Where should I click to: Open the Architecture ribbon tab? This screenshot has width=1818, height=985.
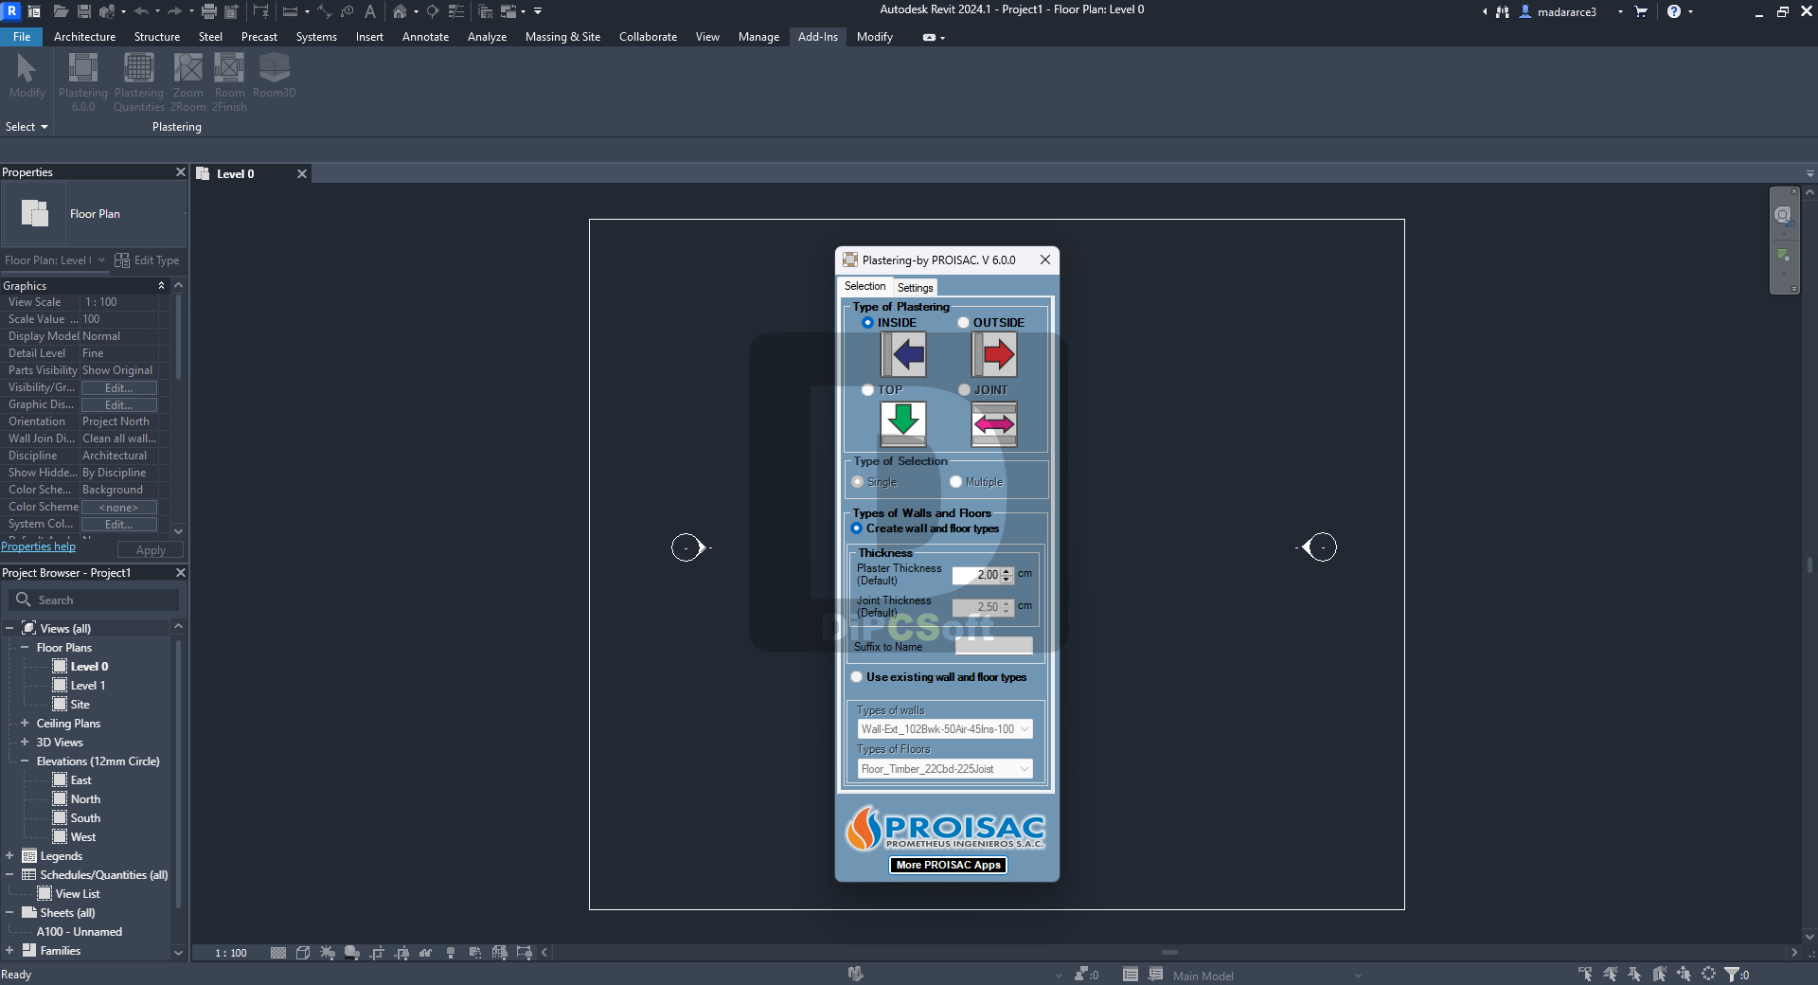[x=84, y=37]
